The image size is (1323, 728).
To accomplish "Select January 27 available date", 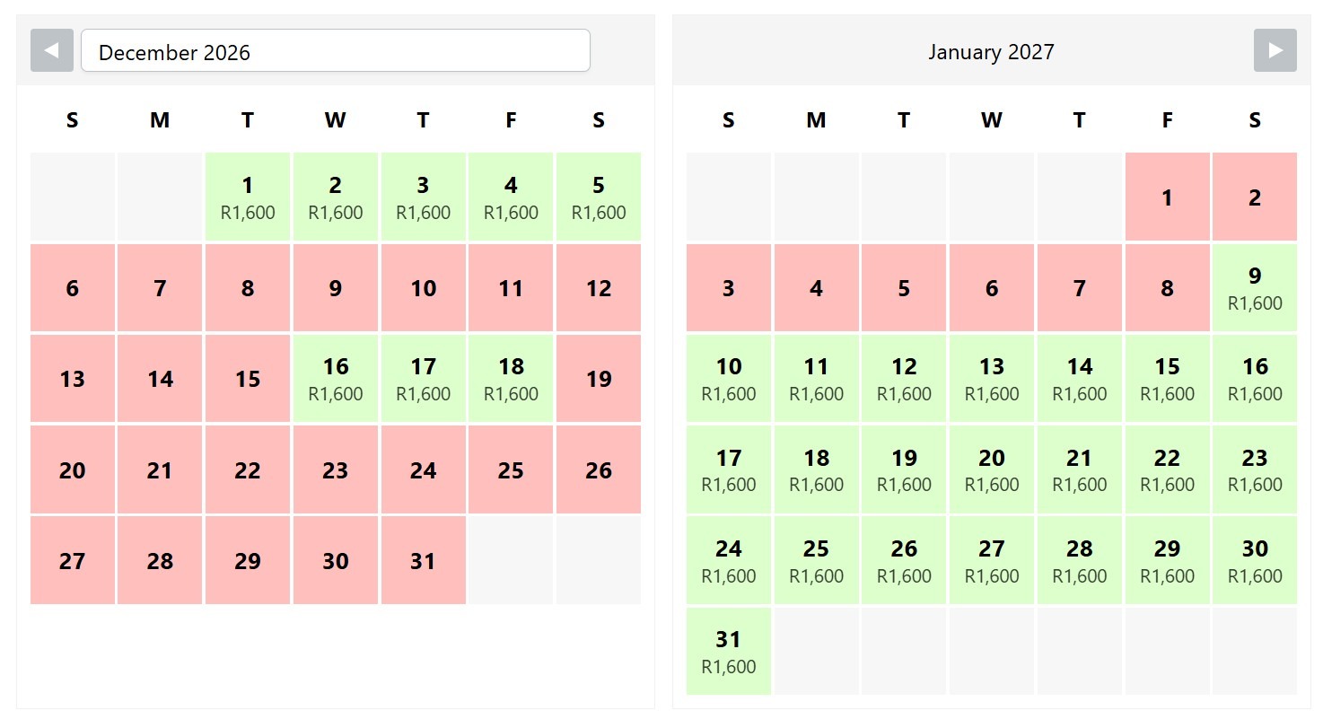I will pyautogui.click(x=992, y=560).
